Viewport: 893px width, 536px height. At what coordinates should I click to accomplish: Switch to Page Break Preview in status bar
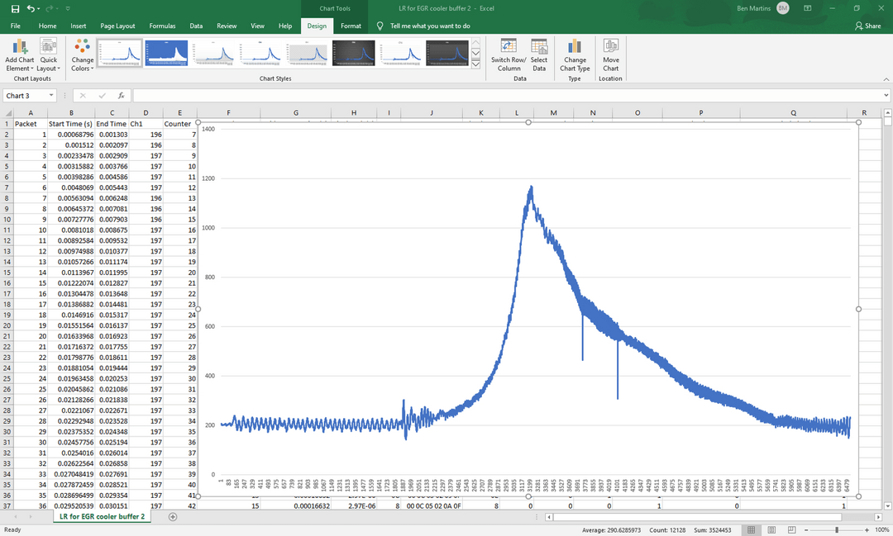click(791, 529)
